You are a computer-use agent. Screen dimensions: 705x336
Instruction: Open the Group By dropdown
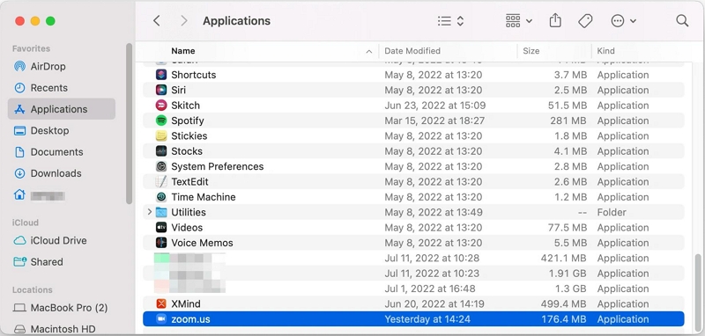pyautogui.click(x=519, y=20)
